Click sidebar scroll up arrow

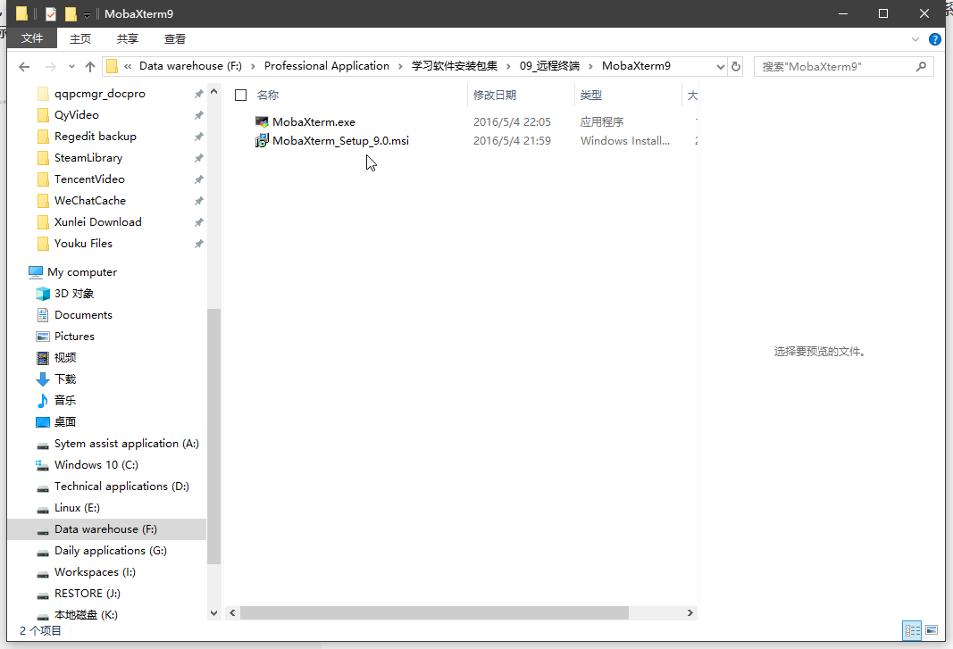click(x=213, y=92)
